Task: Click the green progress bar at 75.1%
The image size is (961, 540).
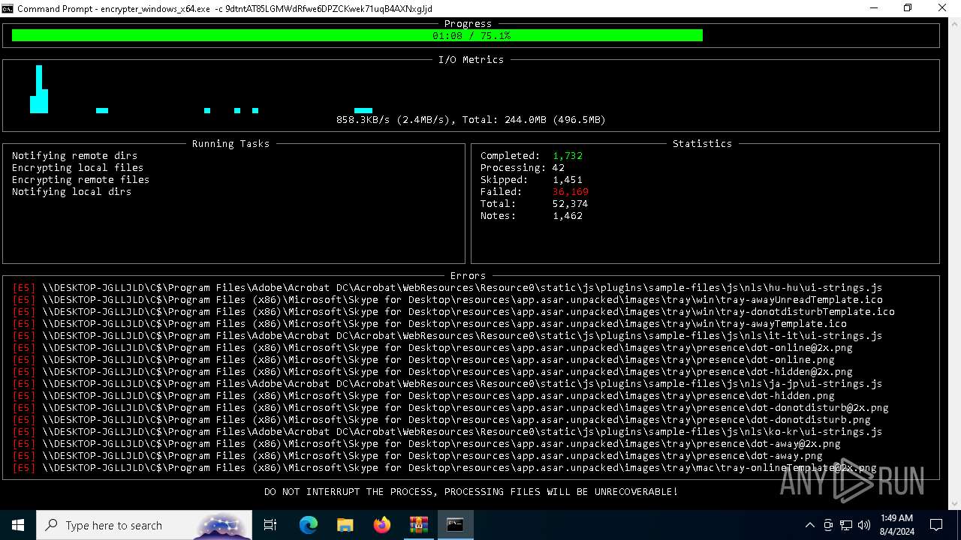Action: point(357,35)
